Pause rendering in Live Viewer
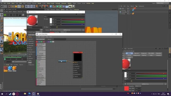171x96 pixels. tap(11, 15)
